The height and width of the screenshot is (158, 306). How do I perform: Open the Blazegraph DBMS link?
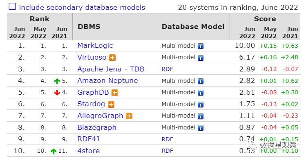click(x=97, y=127)
